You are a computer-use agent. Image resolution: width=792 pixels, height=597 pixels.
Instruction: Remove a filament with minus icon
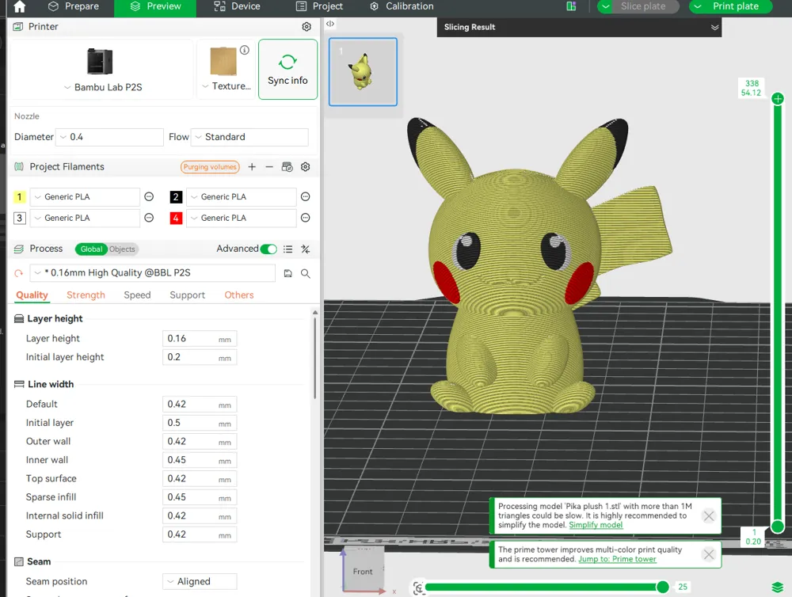pyautogui.click(x=269, y=167)
